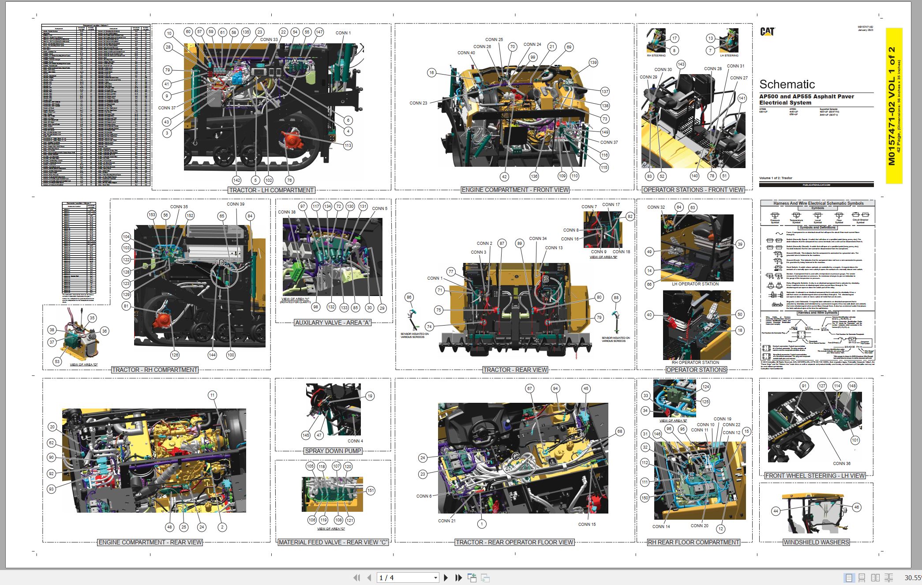
Task: Click 'TRACTOR - REAR OPERATOR FLOOR VIEW' label
Action: (514, 542)
